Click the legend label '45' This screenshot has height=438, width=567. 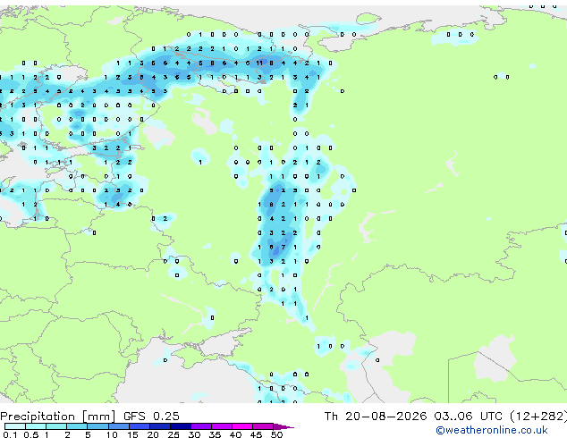(256, 434)
